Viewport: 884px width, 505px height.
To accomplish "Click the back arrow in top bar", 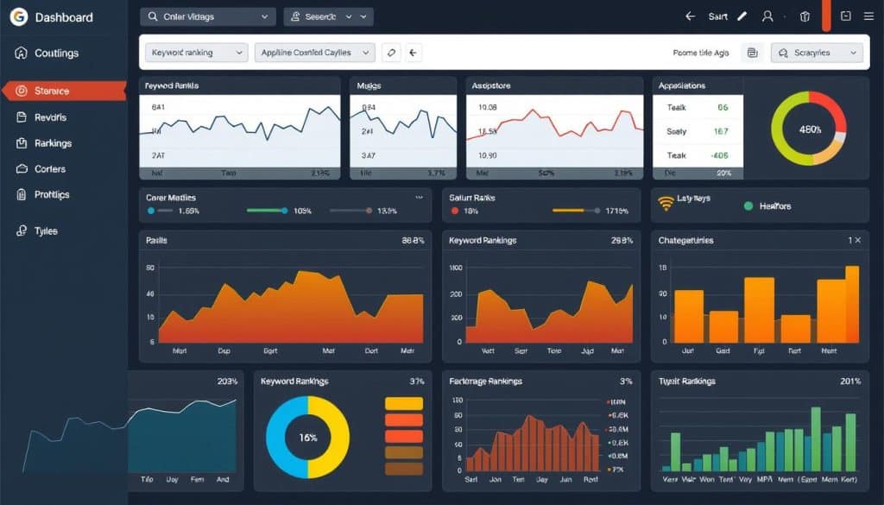I will pos(690,17).
